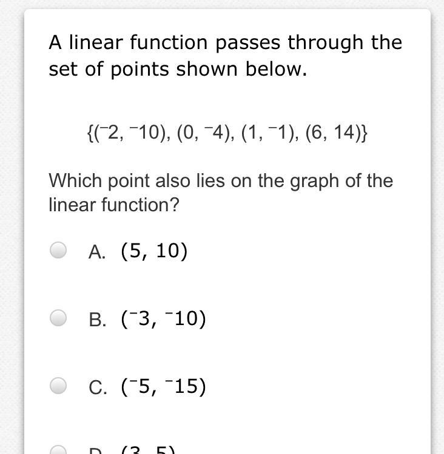Image resolution: width=444 pixels, height=454 pixels.
Task: Click the answer text (⁻5, ⁻15)
Action: coord(163,387)
